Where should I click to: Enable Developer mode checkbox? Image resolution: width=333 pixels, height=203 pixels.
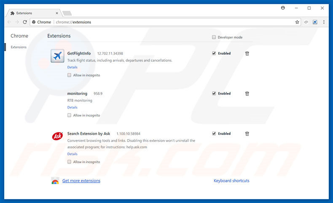(x=214, y=37)
